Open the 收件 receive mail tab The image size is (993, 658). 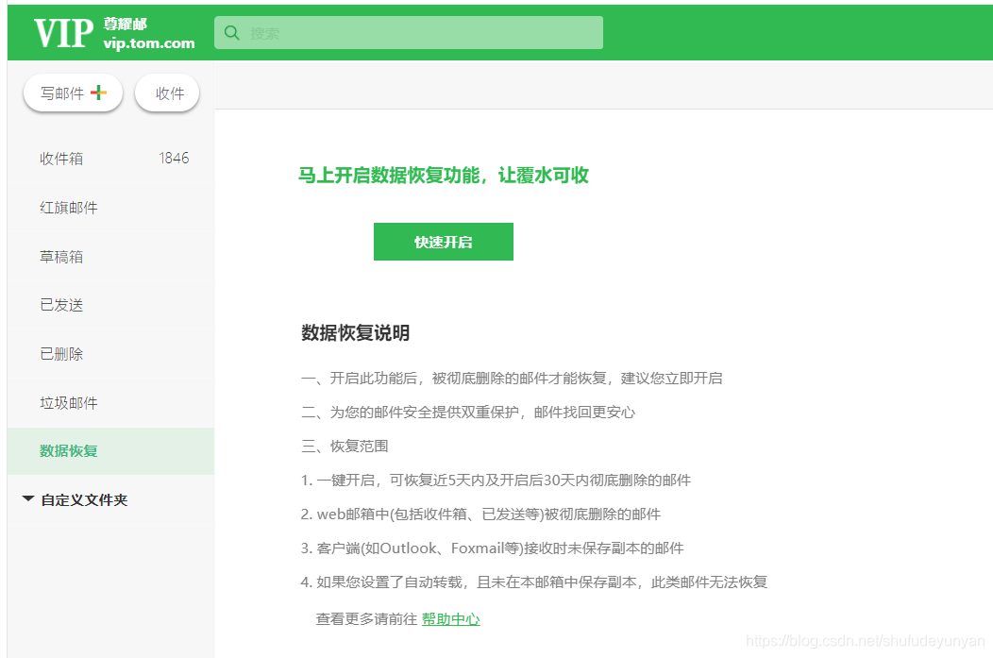coord(167,92)
